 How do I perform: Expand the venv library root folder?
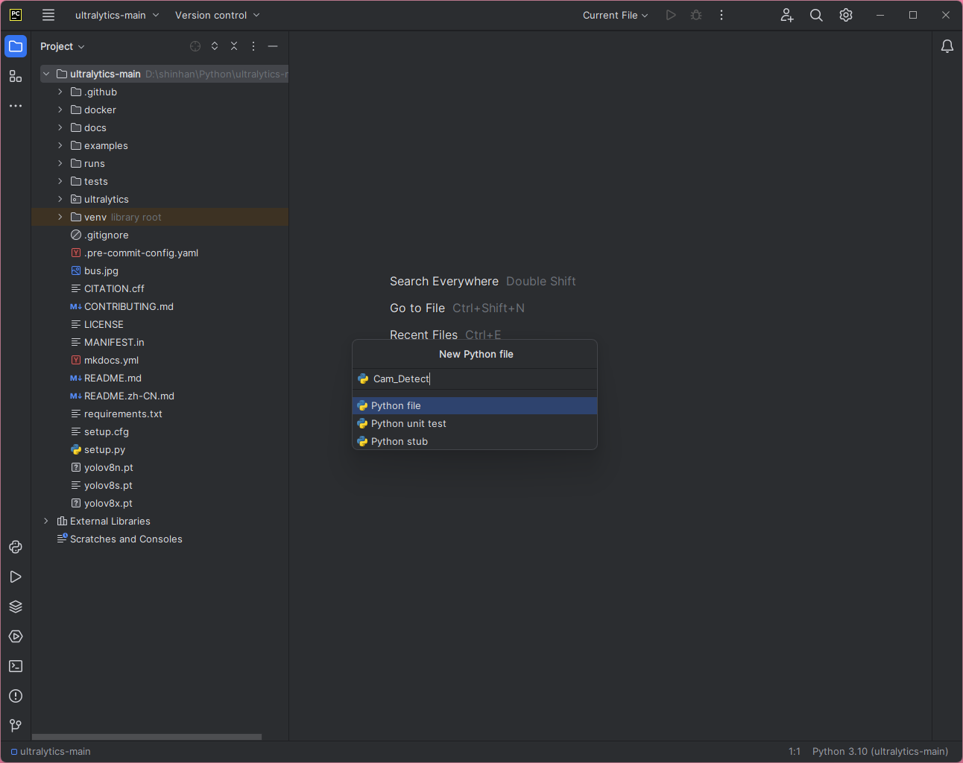pyautogui.click(x=60, y=217)
